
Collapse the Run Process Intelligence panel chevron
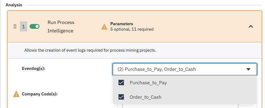(251, 26)
